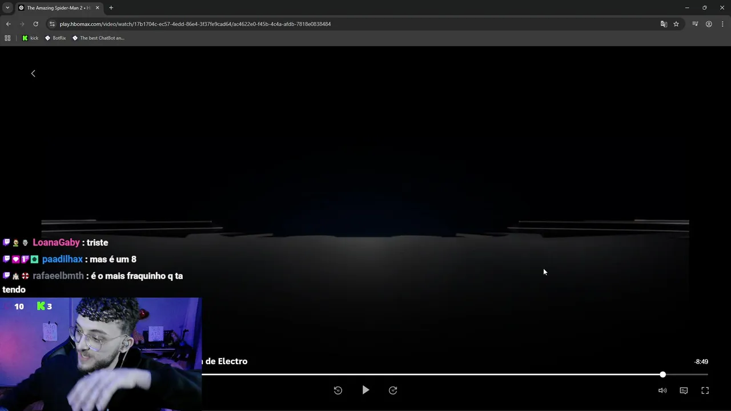731x411 pixels.
Task: Click the remaining time -8:49 label
Action: point(701,362)
